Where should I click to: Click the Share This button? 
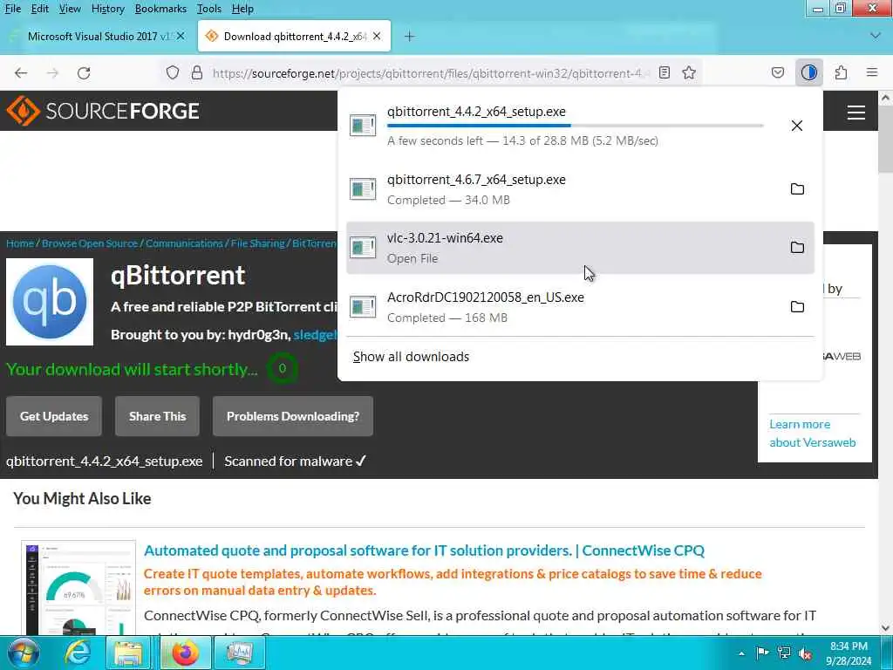tap(157, 416)
